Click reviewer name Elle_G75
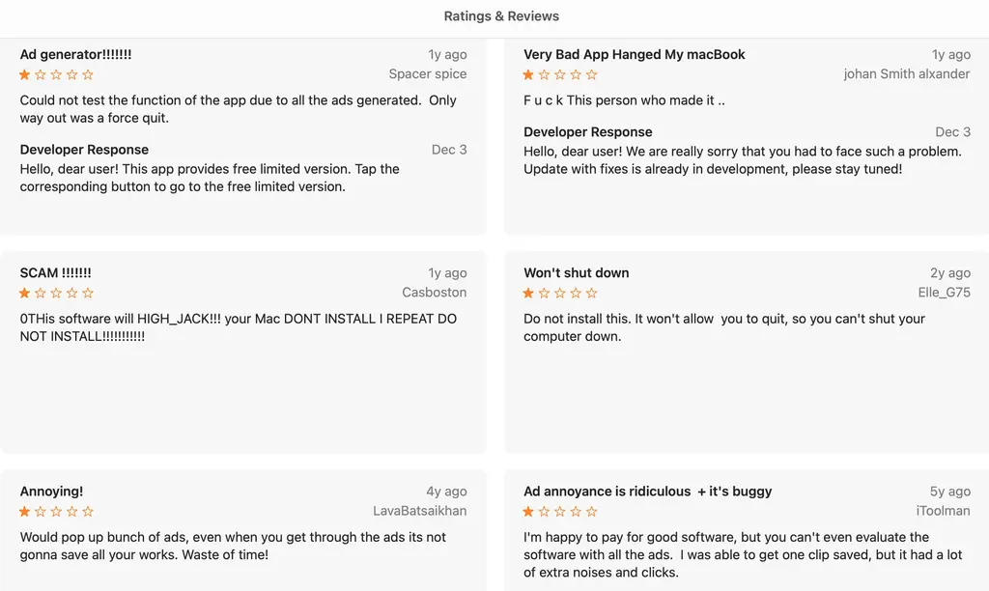989x591 pixels. tap(944, 293)
